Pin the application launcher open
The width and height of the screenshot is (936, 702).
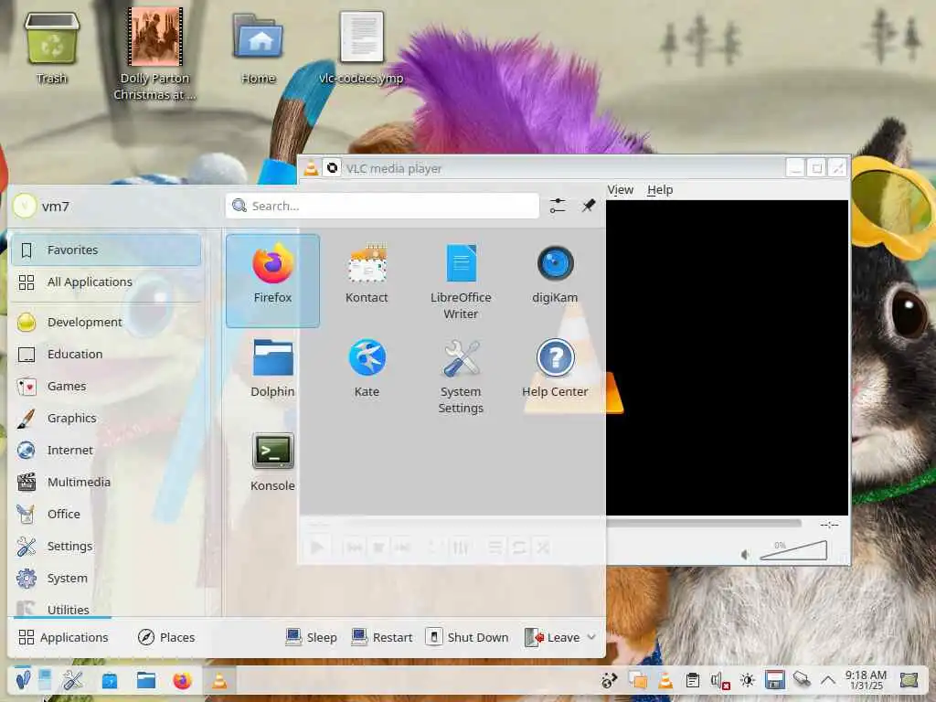(x=589, y=206)
